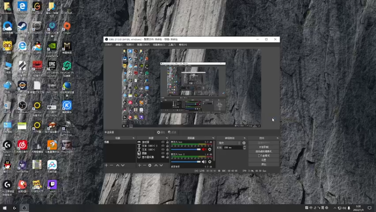Add a new source with the plus icon

point(140,165)
